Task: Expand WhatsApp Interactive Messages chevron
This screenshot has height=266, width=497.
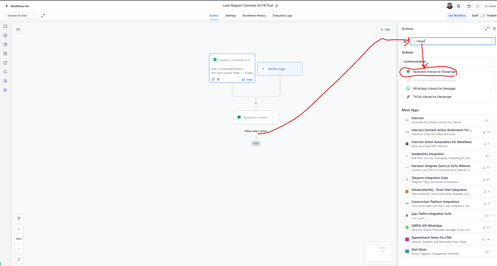Action: [x=491, y=88]
